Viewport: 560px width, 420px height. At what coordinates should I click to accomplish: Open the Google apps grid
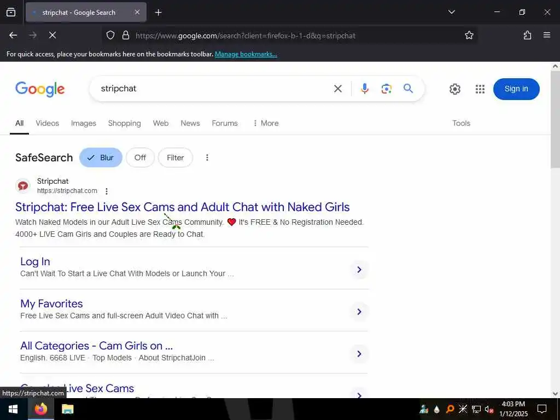click(480, 89)
